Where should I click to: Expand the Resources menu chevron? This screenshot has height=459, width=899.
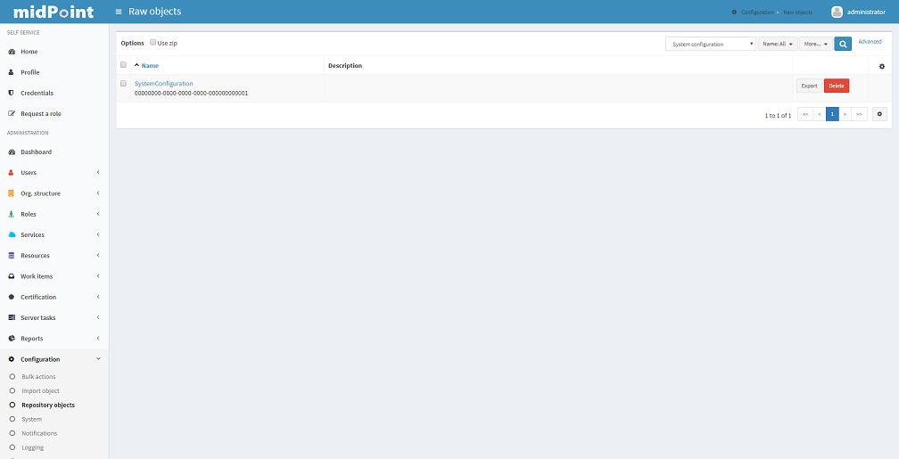click(98, 256)
